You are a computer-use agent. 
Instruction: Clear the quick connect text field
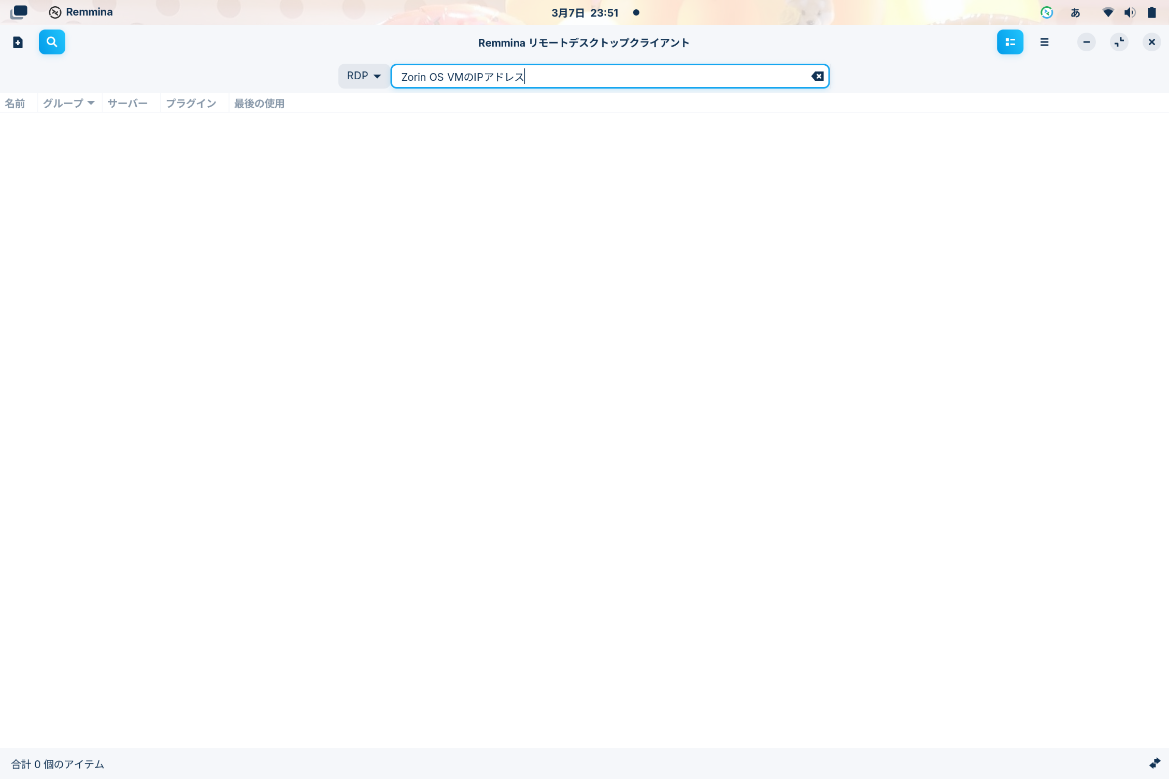[817, 77]
